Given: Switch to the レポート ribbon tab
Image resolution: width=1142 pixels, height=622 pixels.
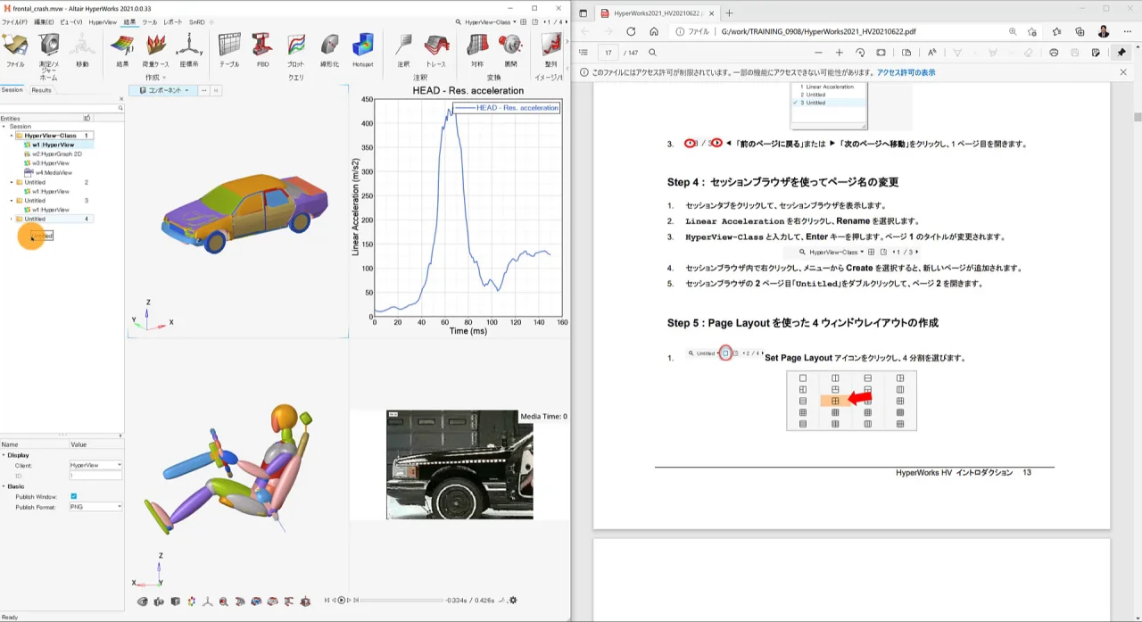Looking at the screenshot, I should point(173,21).
